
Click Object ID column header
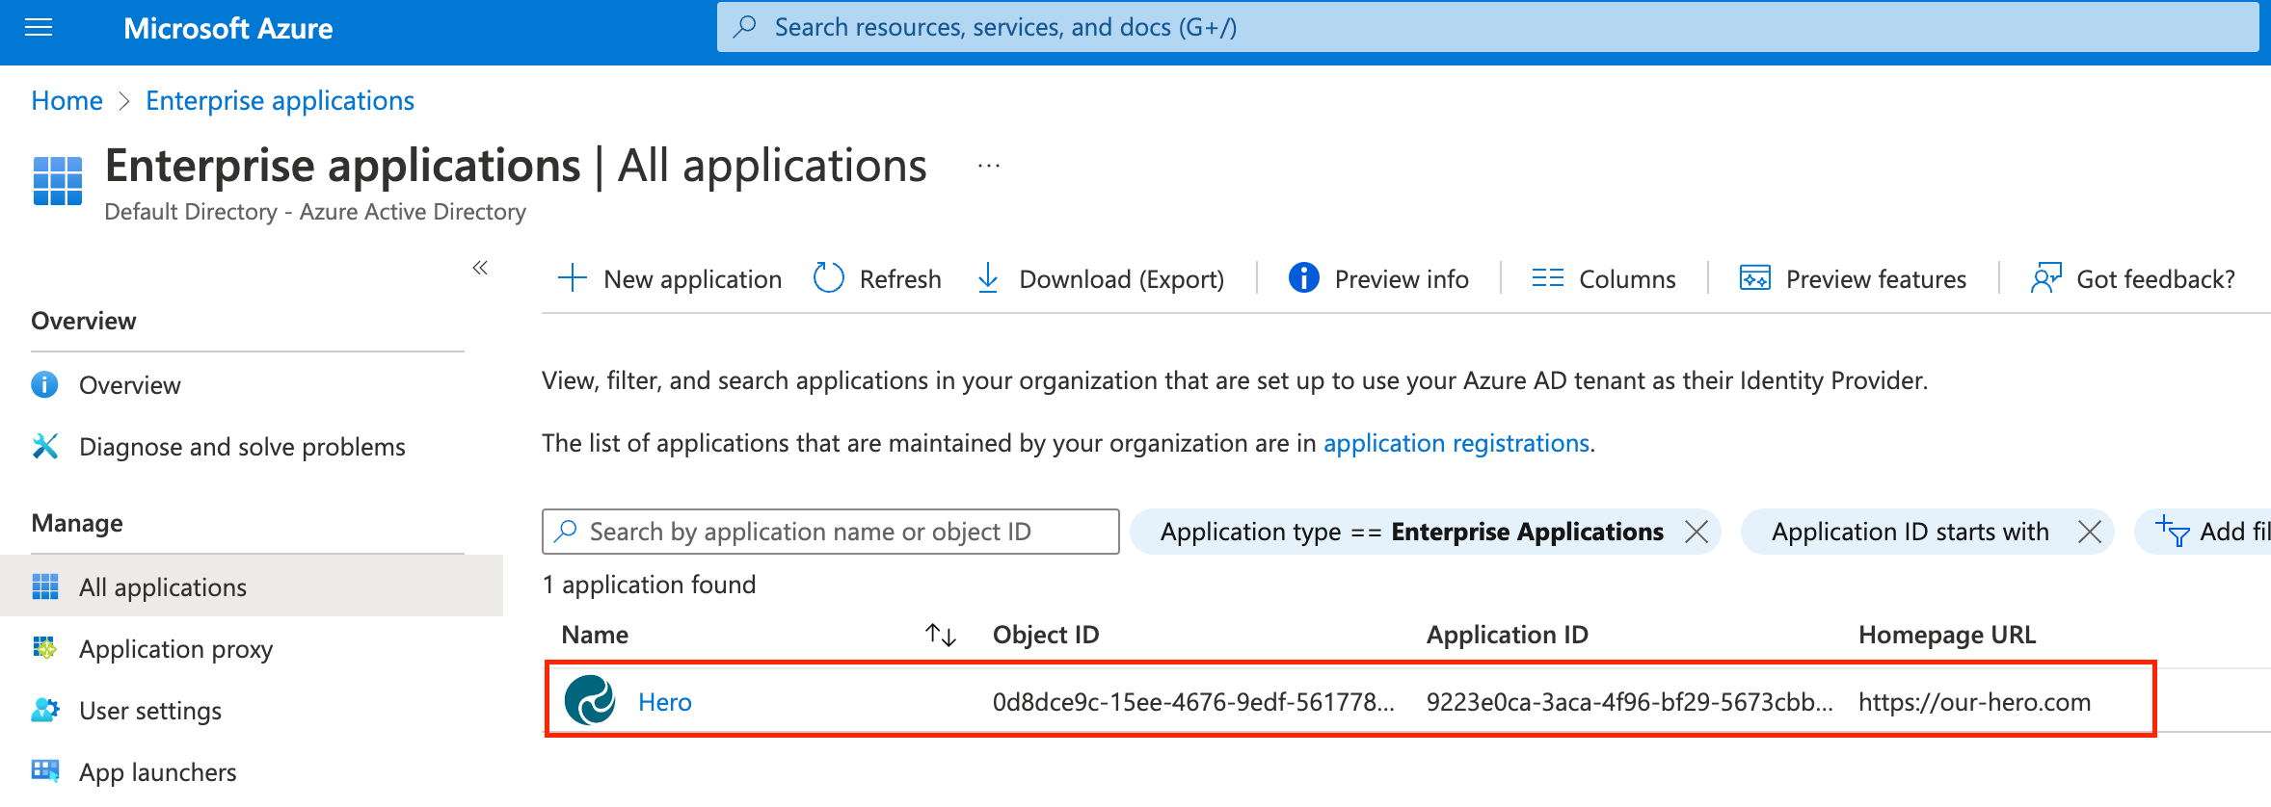pyautogui.click(x=1046, y=635)
